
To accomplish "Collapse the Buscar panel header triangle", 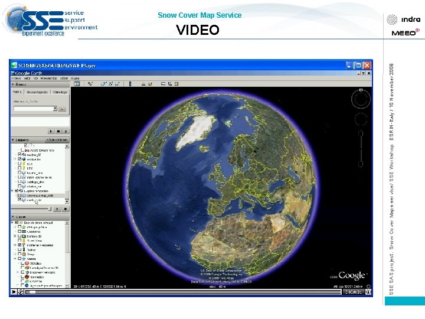I will pos(13,84).
